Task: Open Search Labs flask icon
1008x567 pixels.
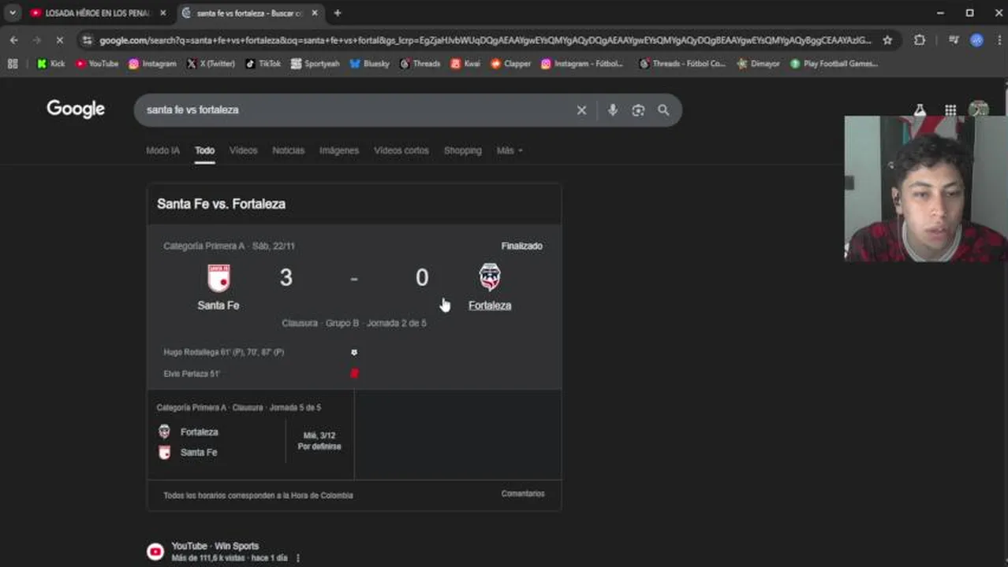Action: (x=920, y=111)
